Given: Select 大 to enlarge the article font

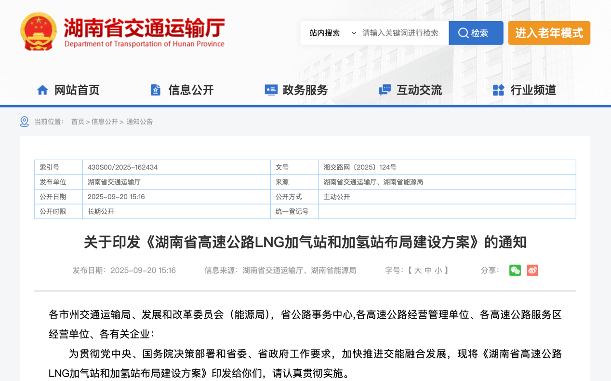Looking at the screenshot, I should [418, 270].
